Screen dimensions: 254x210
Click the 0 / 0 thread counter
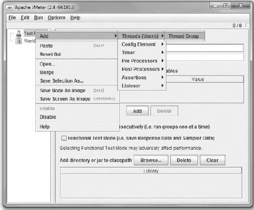[x=237, y=26]
